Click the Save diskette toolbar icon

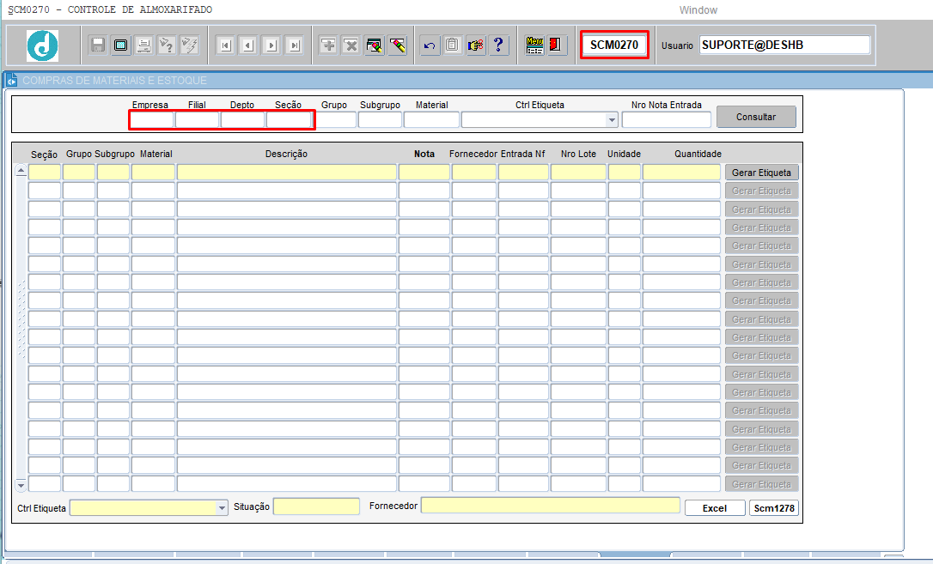pyautogui.click(x=98, y=45)
